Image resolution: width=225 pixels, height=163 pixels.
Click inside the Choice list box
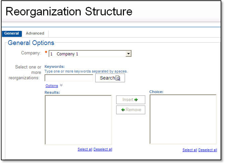point(183,119)
